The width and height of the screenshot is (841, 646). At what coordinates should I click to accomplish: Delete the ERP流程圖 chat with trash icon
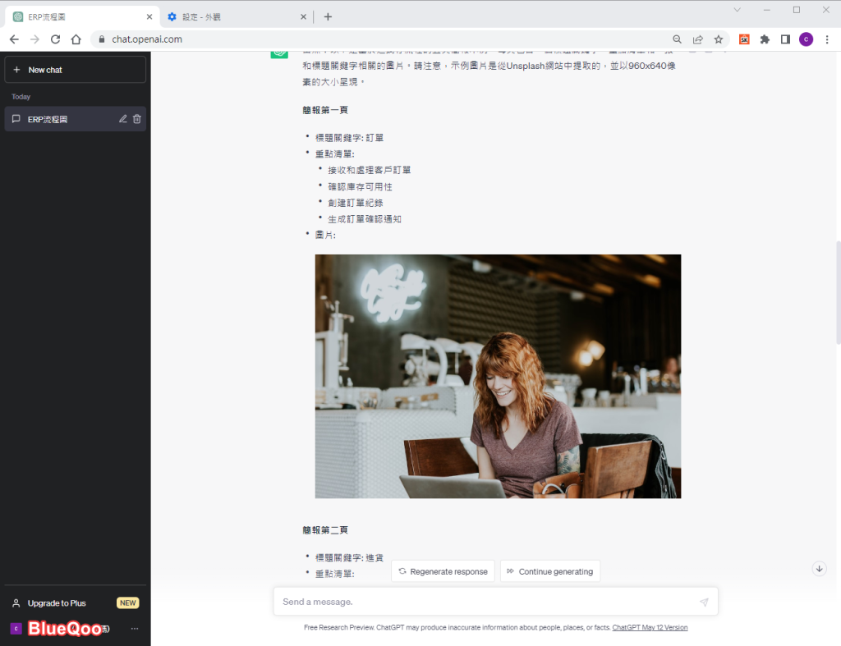coord(137,119)
